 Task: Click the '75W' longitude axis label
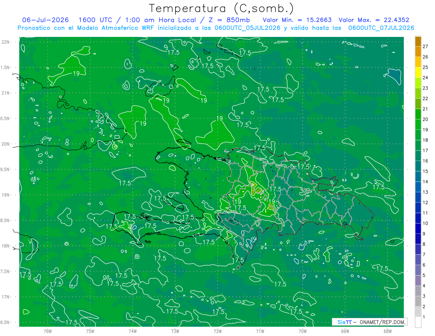[90, 331]
